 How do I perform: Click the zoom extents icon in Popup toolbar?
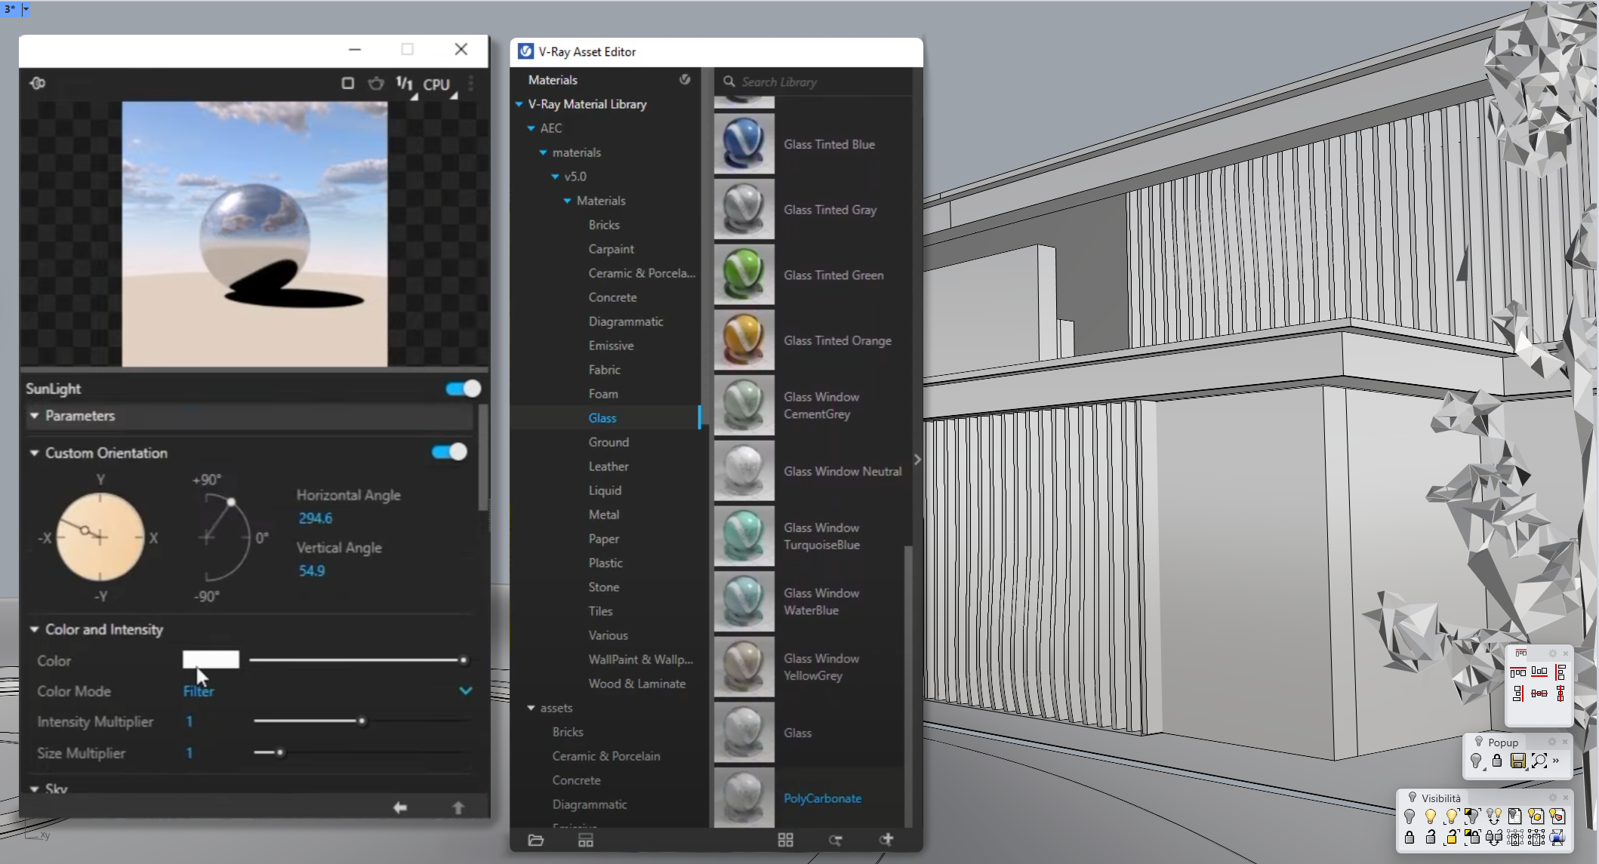click(x=1539, y=761)
